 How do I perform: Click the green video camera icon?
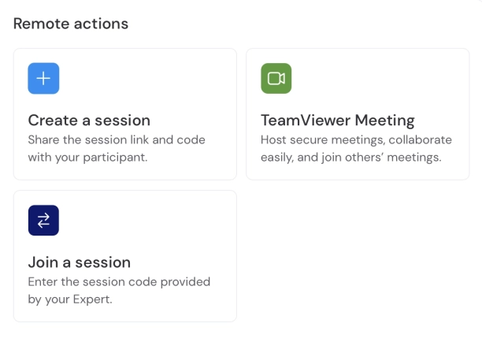pyautogui.click(x=276, y=79)
